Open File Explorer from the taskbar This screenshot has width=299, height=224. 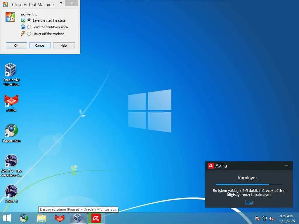41,218
